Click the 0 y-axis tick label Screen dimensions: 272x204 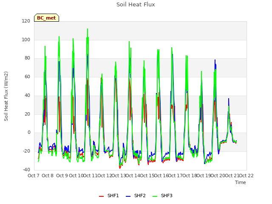tap(29, 133)
